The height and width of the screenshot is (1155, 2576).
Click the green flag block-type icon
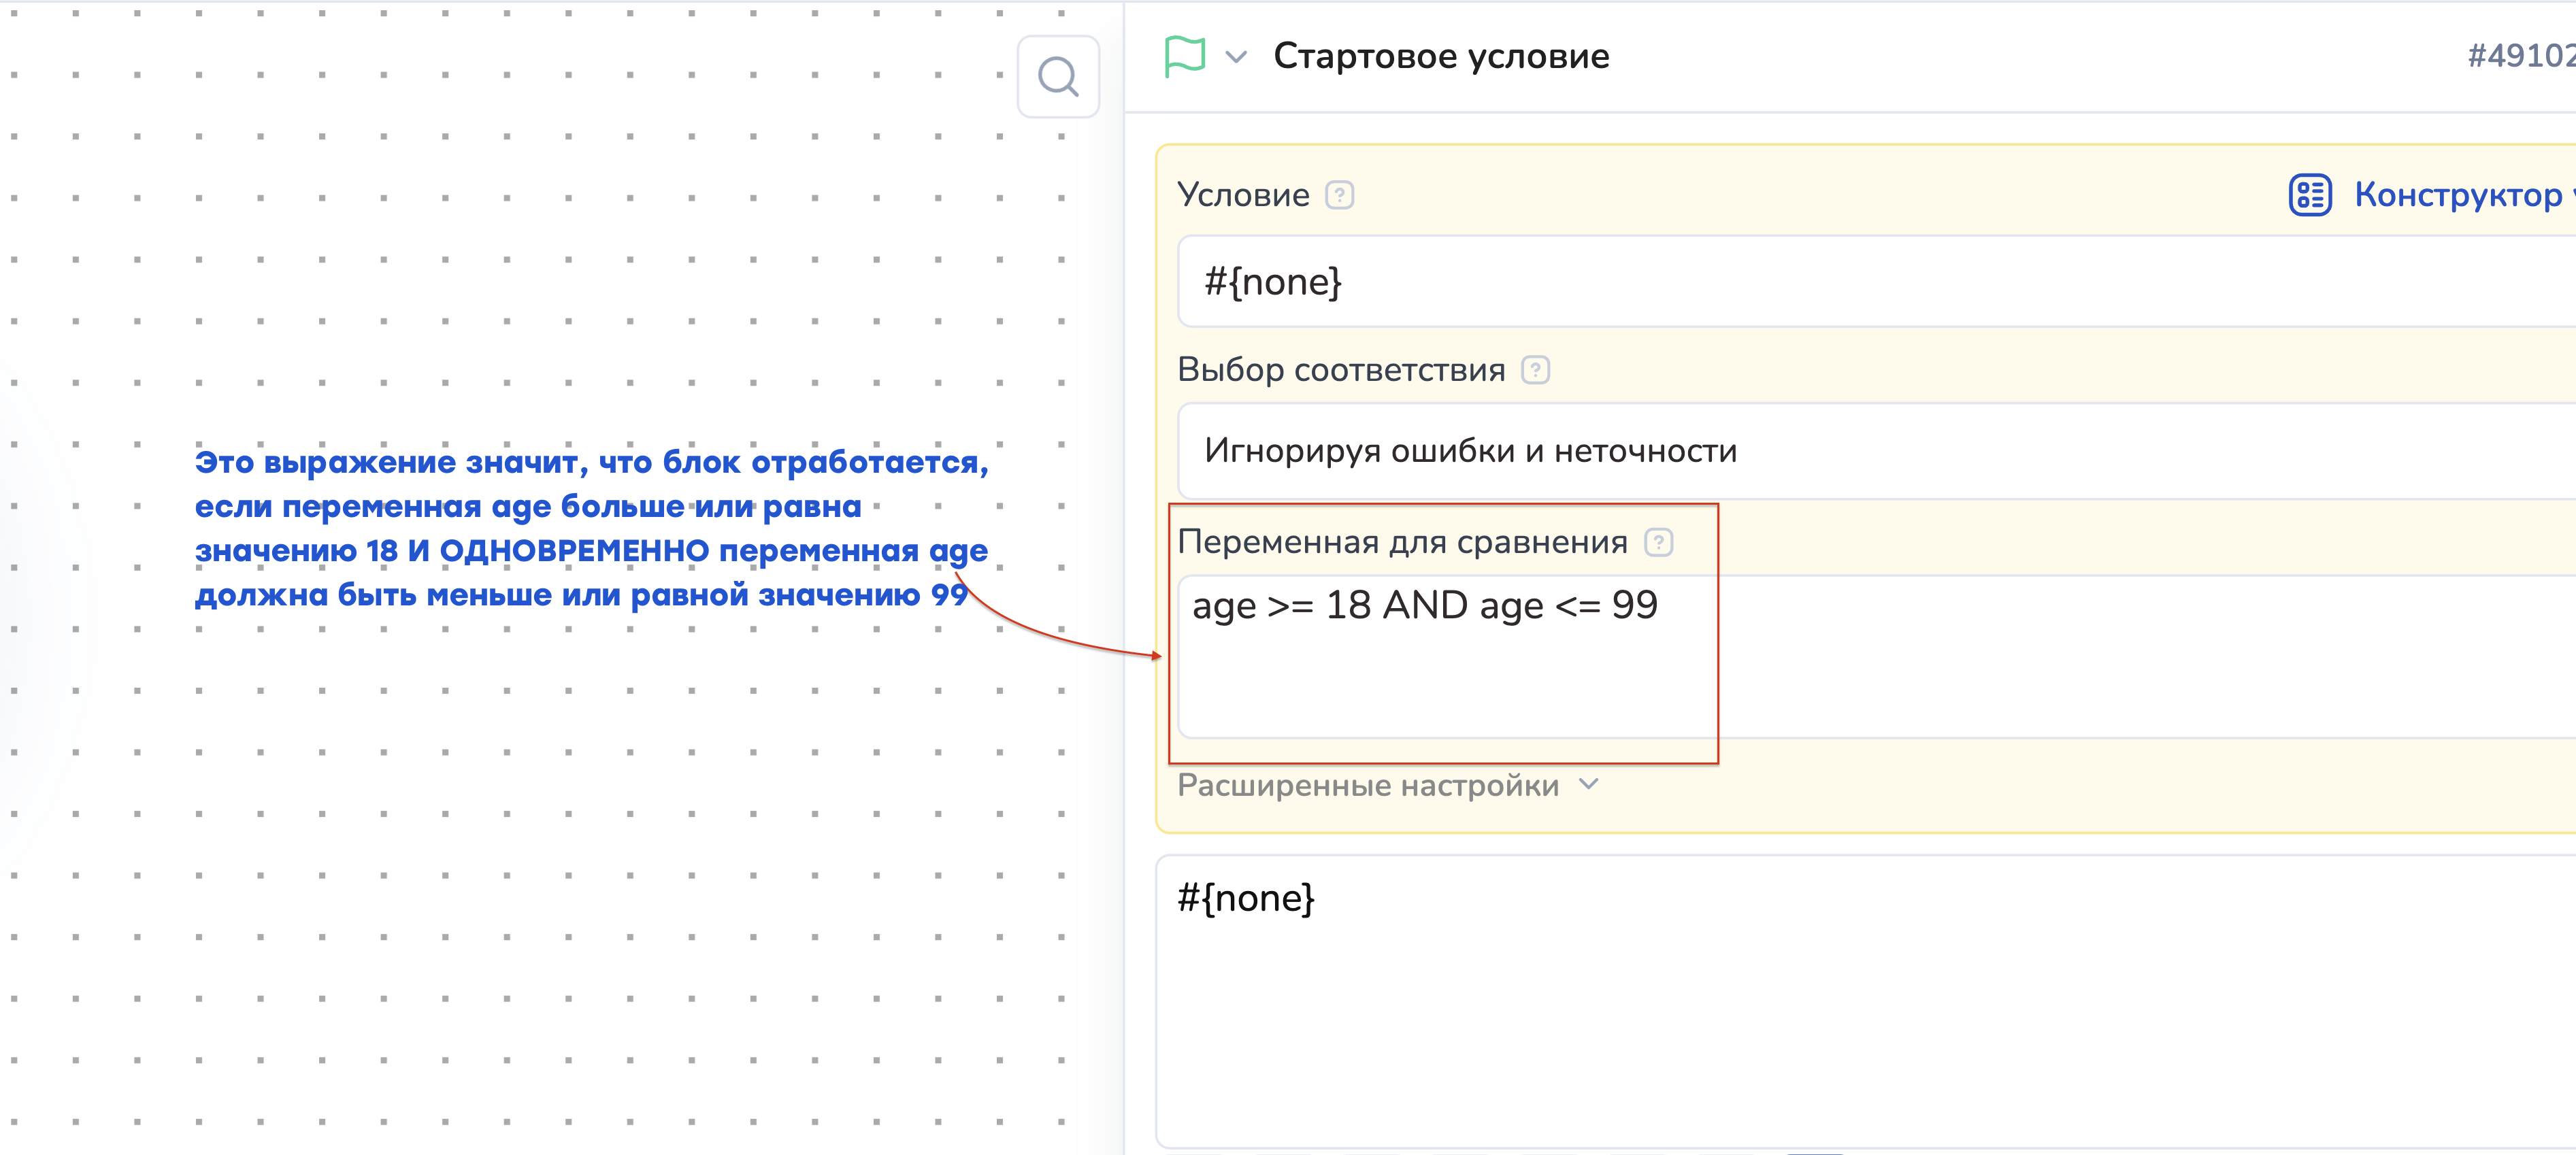1185,56
